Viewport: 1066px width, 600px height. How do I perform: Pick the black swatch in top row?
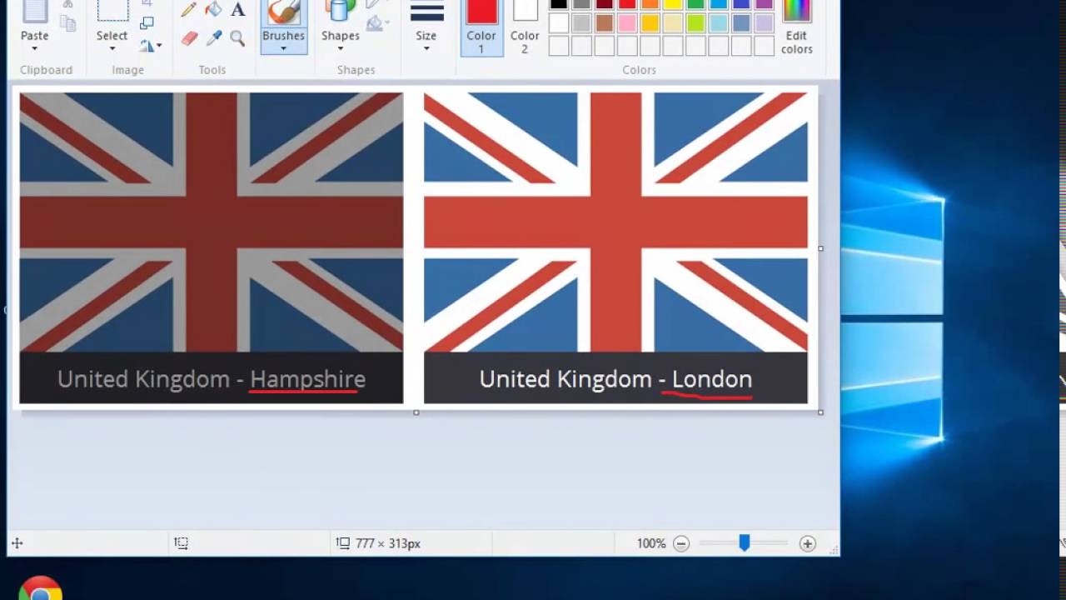[559, 4]
